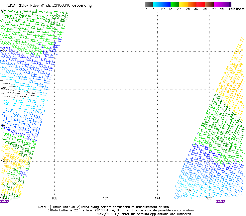Click the 'Times are GMT' note line
The height and width of the screenshot is (216, 246).
103,207
